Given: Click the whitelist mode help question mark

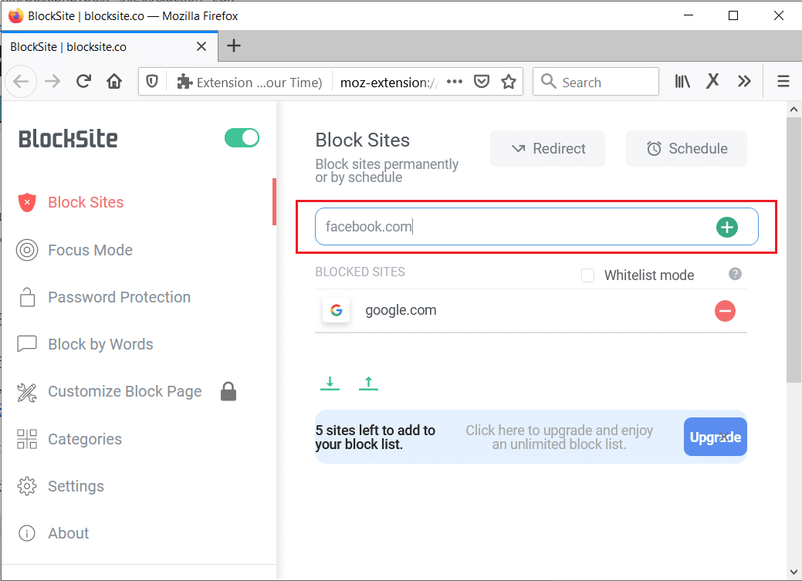Looking at the screenshot, I should (x=735, y=274).
